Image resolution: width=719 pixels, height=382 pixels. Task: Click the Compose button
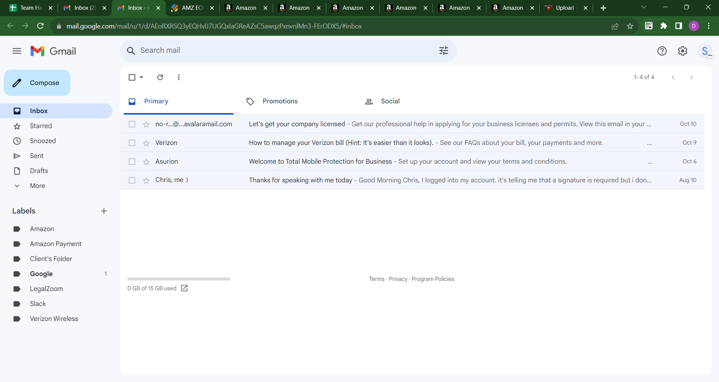pos(37,83)
